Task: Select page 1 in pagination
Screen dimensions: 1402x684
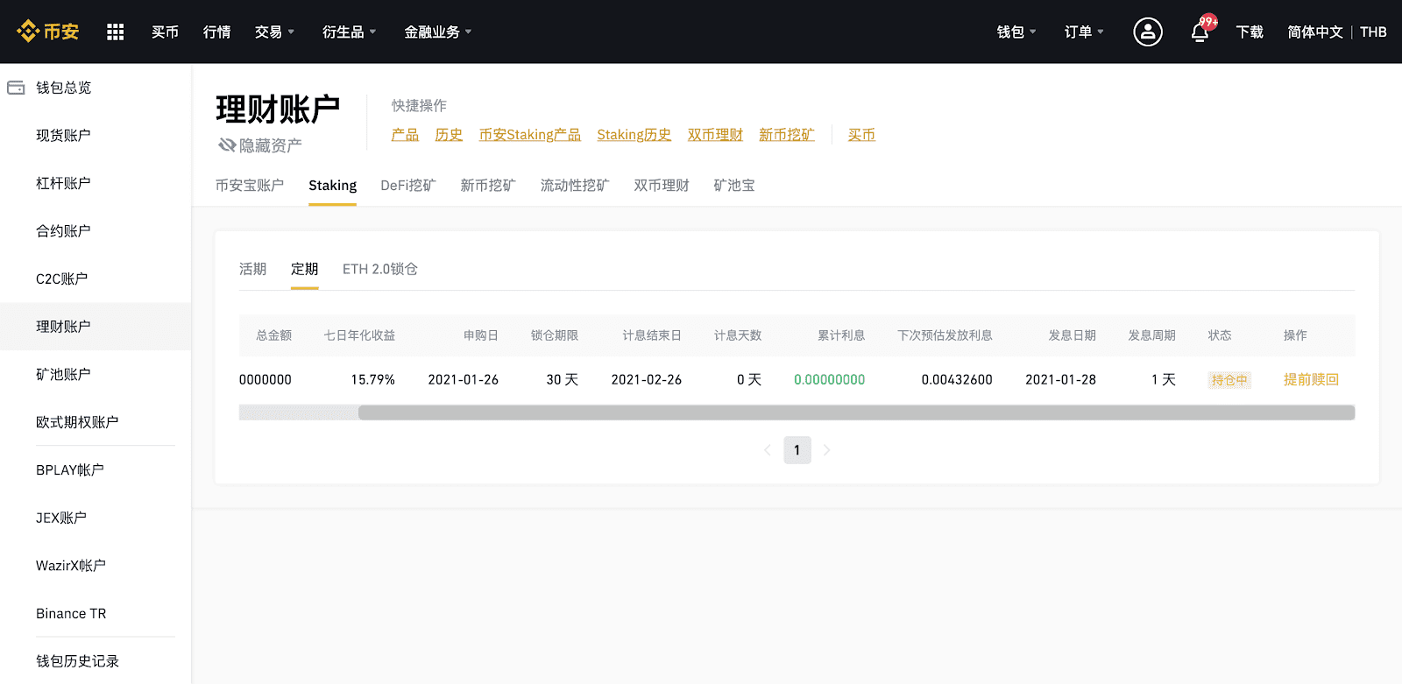Action: point(797,450)
